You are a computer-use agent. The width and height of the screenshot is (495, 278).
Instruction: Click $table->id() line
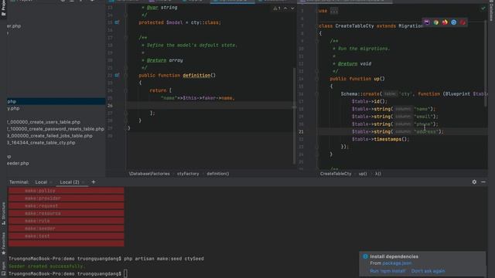pos(370,101)
